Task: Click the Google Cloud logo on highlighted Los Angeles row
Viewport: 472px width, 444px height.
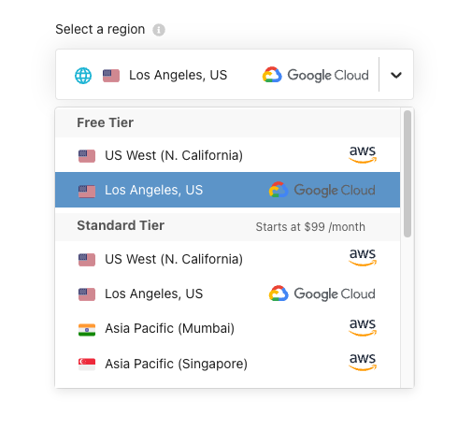Action: pos(322,190)
